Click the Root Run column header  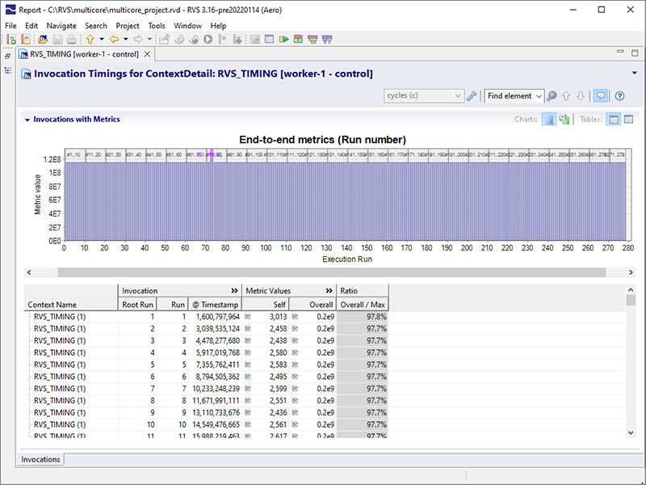click(x=137, y=305)
